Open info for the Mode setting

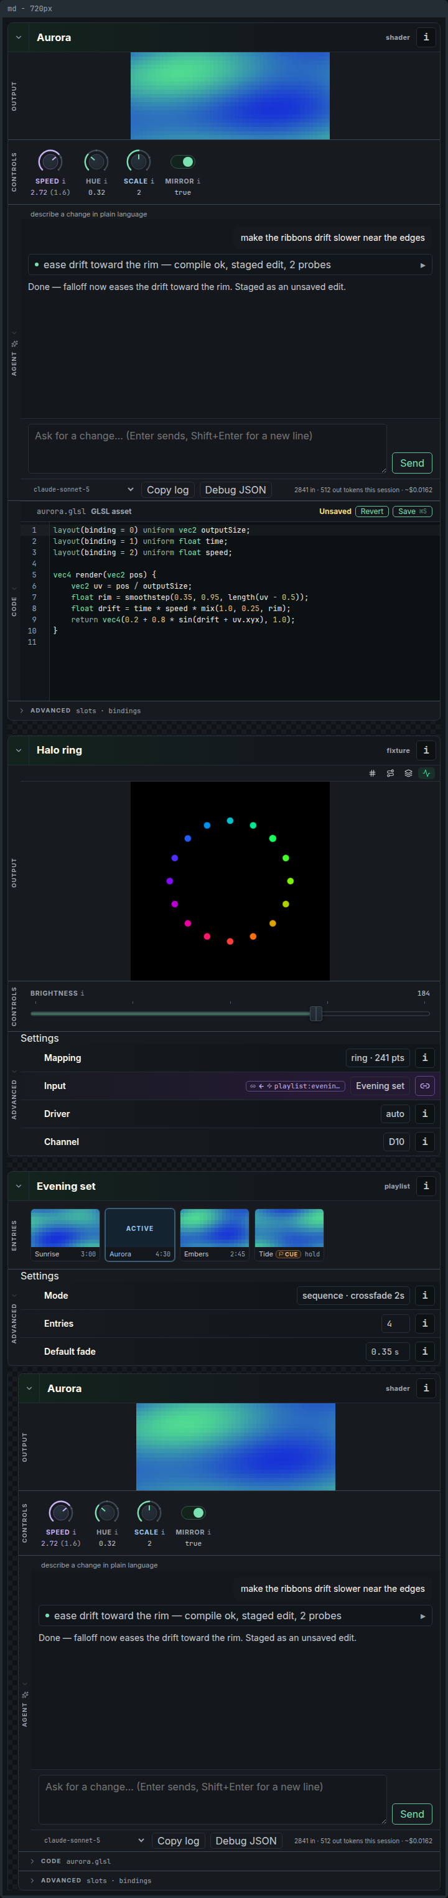click(425, 1295)
